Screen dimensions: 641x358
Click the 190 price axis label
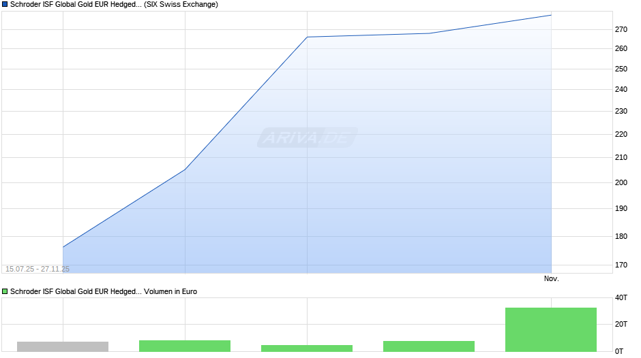click(621, 208)
